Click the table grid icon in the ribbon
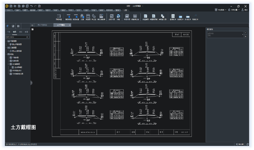The image size is (254, 150). pos(135,16)
